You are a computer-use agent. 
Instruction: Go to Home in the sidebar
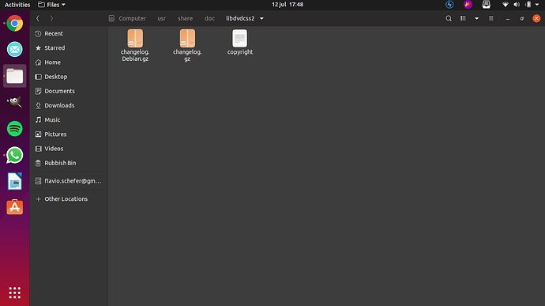69,62
